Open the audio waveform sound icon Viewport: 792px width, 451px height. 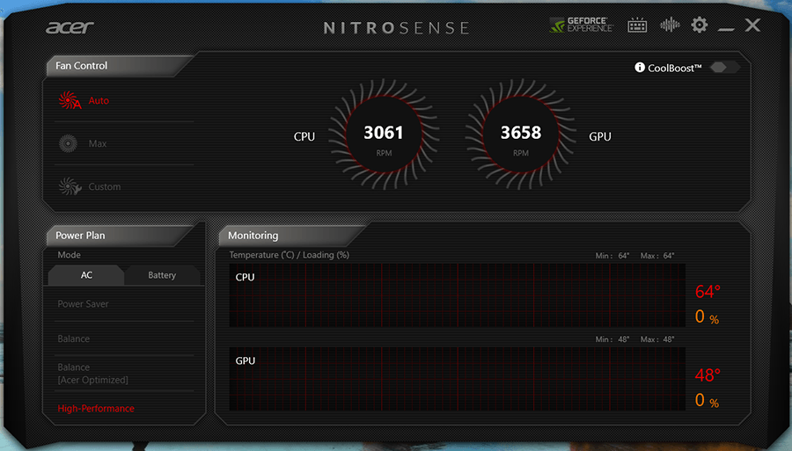[670, 25]
